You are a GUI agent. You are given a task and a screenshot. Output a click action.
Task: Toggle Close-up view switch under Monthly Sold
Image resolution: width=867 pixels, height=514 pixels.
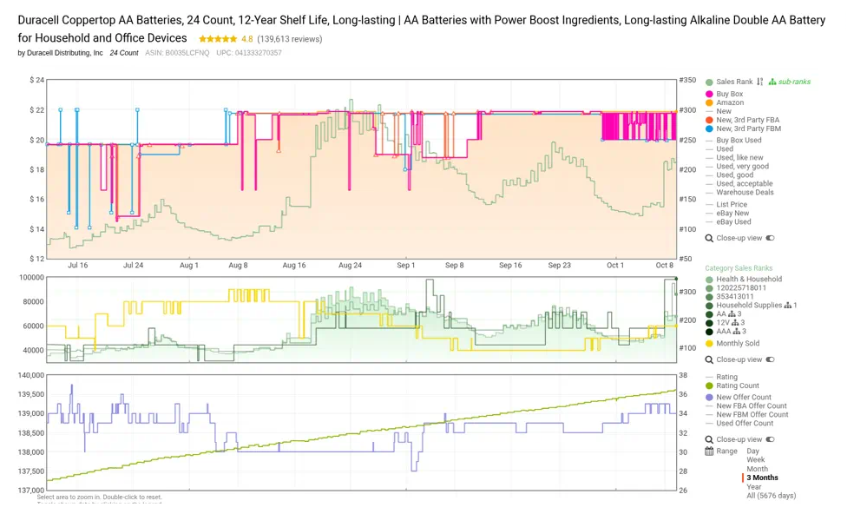[x=771, y=360]
